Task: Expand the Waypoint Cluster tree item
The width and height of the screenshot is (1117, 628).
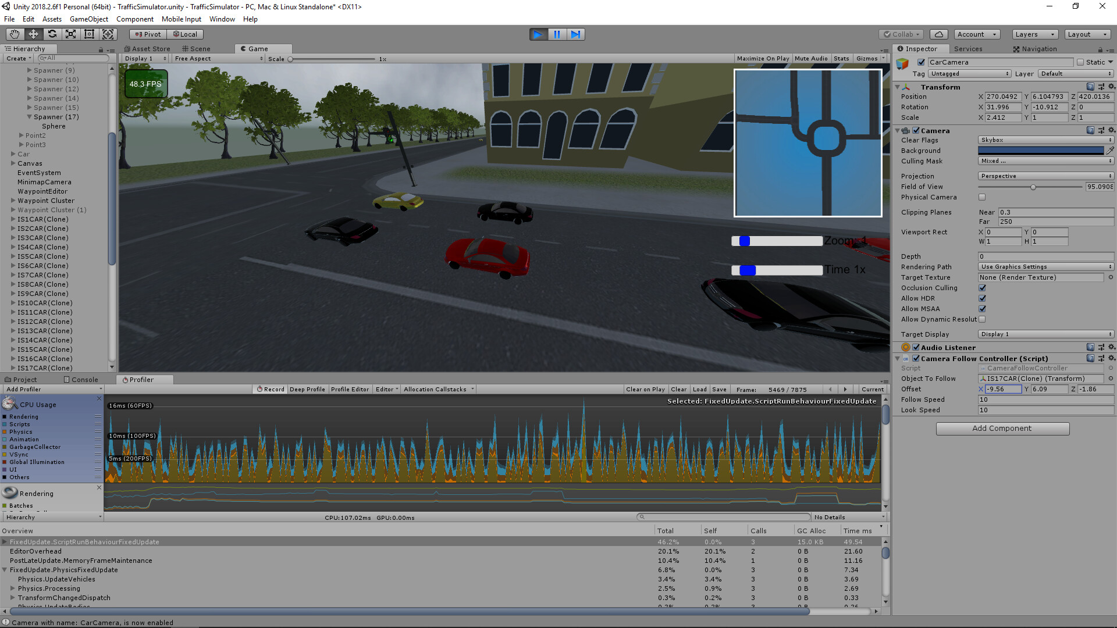Action: [x=13, y=201]
